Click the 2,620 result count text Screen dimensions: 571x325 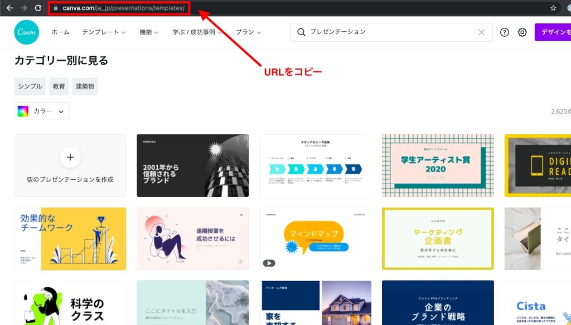tap(561, 111)
